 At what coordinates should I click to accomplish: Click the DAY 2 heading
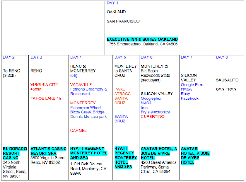pos(9,57)
